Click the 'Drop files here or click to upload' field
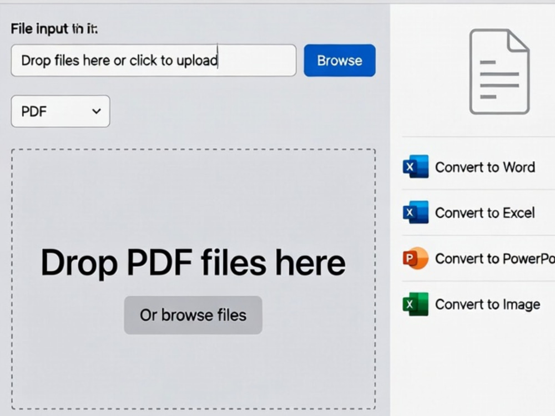This screenshot has width=555, height=416. (x=154, y=60)
